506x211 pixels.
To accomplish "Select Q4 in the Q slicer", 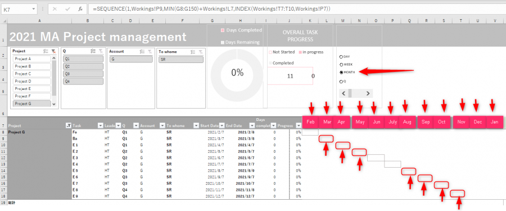I will coord(83,81).
